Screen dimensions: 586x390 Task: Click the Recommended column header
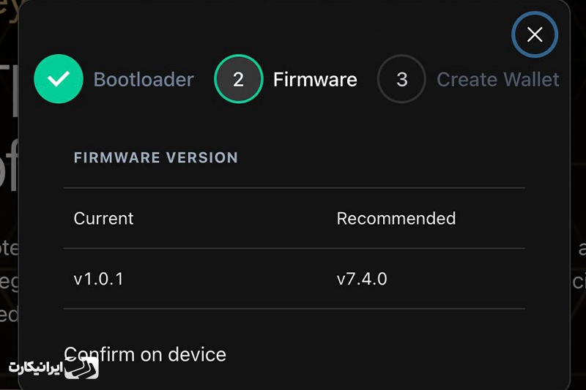click(396, 218)
